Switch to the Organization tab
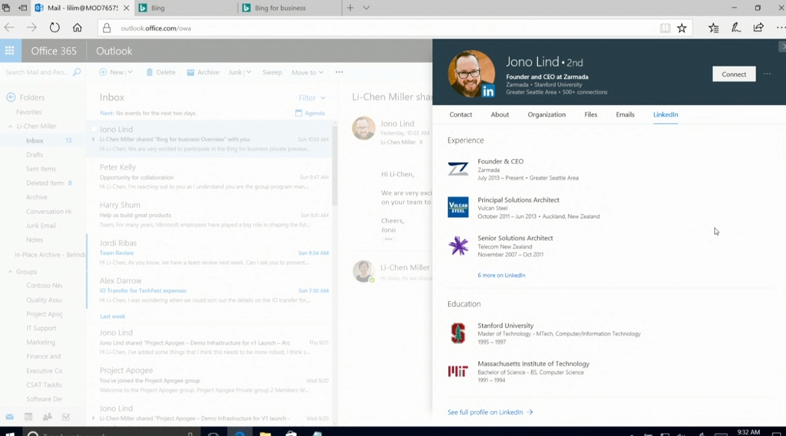This screenshot has height=436, width=786. tap(547, 114)
